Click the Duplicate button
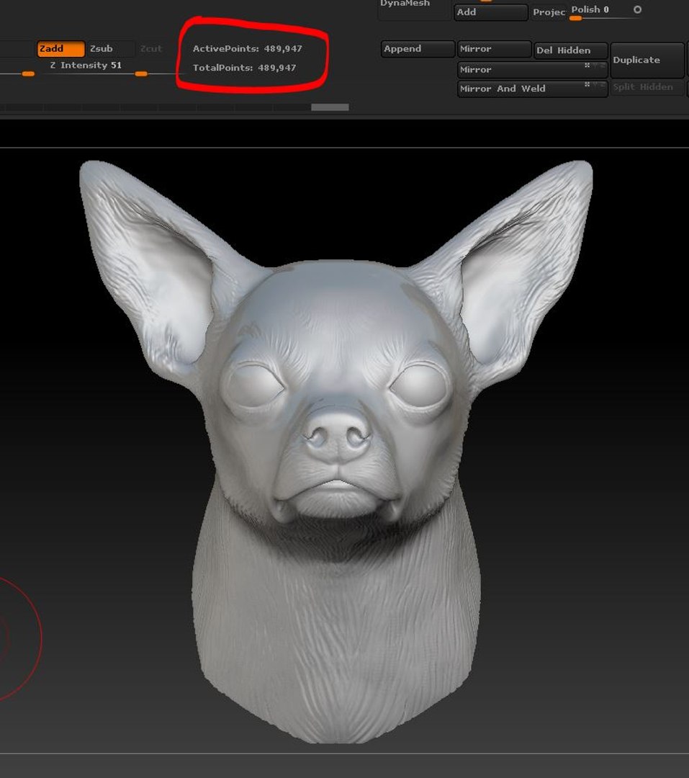Screen dimensions: 689x778 647,60
